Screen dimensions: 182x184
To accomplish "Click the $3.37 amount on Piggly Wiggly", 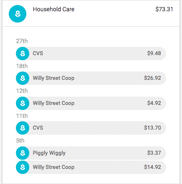I will pyautogui.click(x=154, y=153).
